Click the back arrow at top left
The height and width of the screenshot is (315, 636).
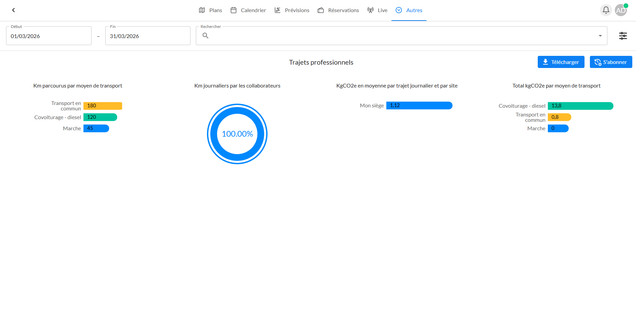pyautogui.click(x=13, y=10)
